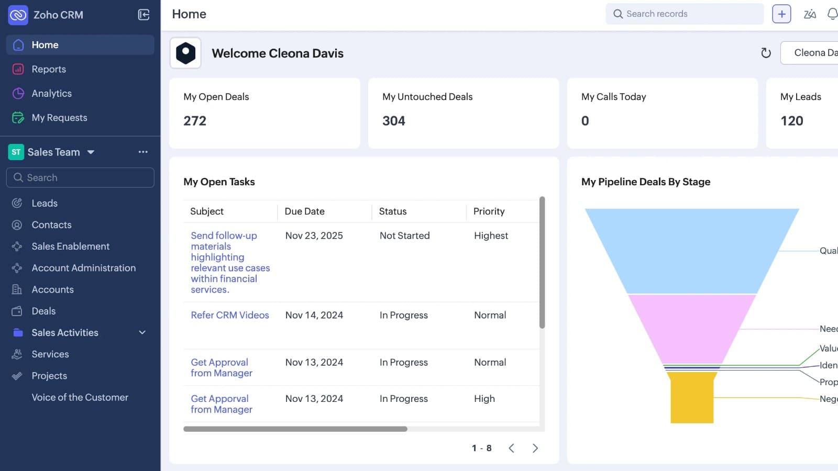Click the Due Date column header
The image size is (838, 471).
tap(304, 211)
